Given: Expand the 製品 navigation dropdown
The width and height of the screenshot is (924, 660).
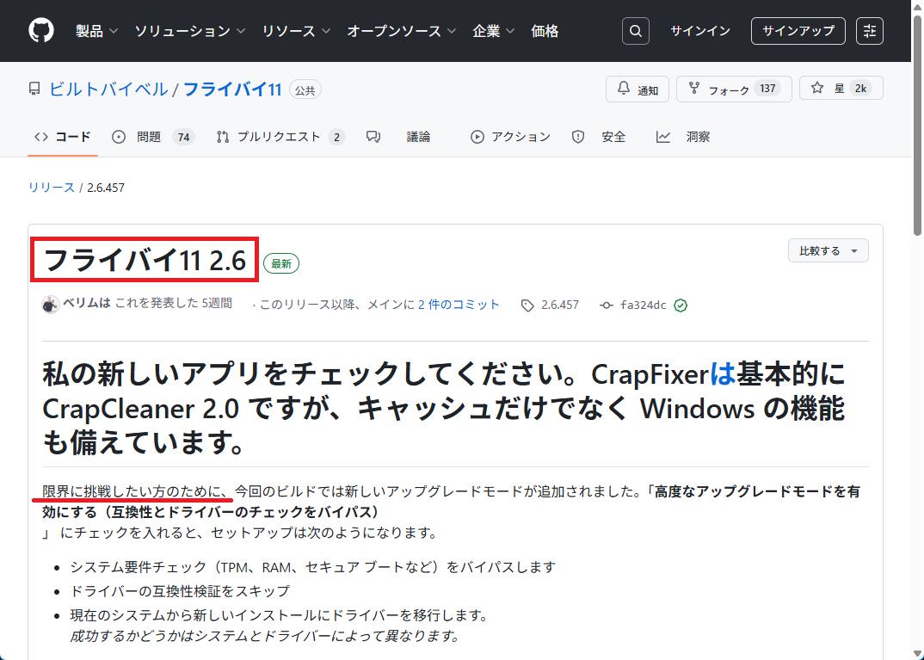Looking at the screenshot, I should click(x=96, y=31).
